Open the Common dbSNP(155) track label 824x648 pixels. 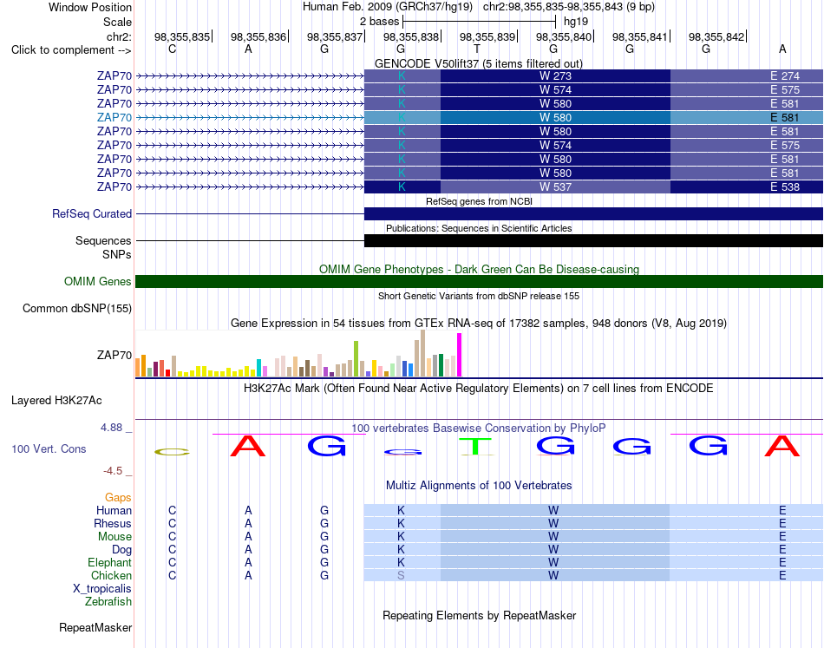point(77,309)
